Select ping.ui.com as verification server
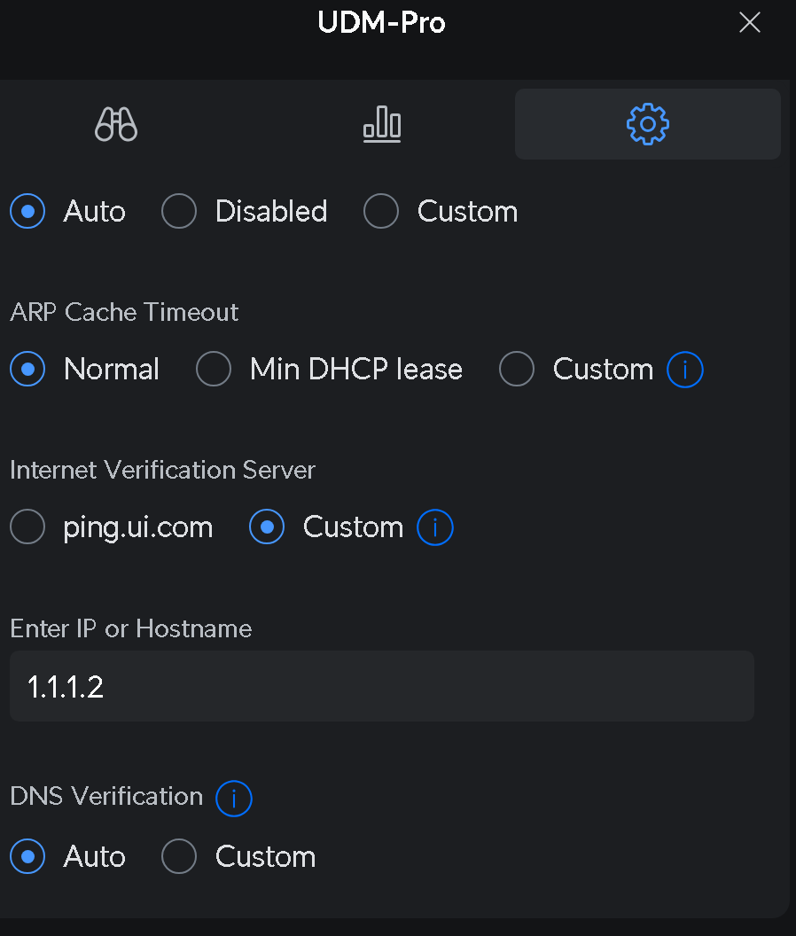 click(x=28, y=527)
